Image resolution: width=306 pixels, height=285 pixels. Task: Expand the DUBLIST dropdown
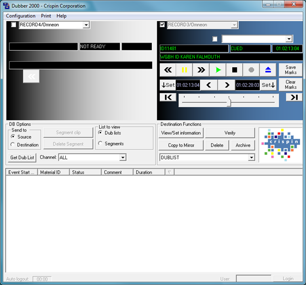coord(251,157)
